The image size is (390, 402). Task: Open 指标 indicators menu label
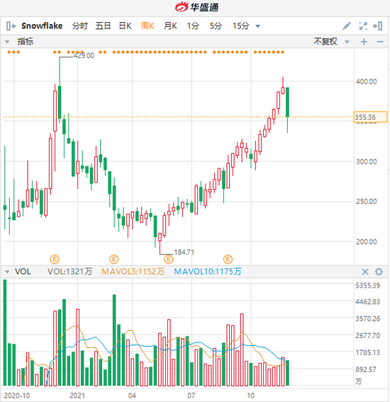[x=26, y=41]
